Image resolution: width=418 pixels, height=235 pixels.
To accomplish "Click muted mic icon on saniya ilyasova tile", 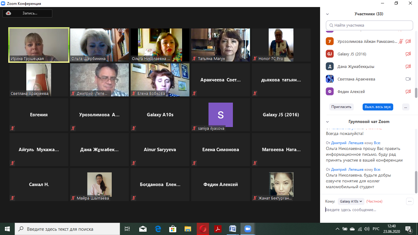I will tap(194, 129).
